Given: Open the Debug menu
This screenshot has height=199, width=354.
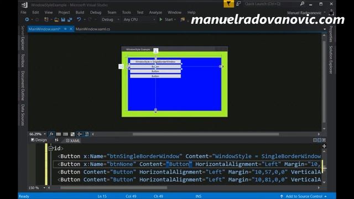Looking at the screenshot, I should point(96,12).
